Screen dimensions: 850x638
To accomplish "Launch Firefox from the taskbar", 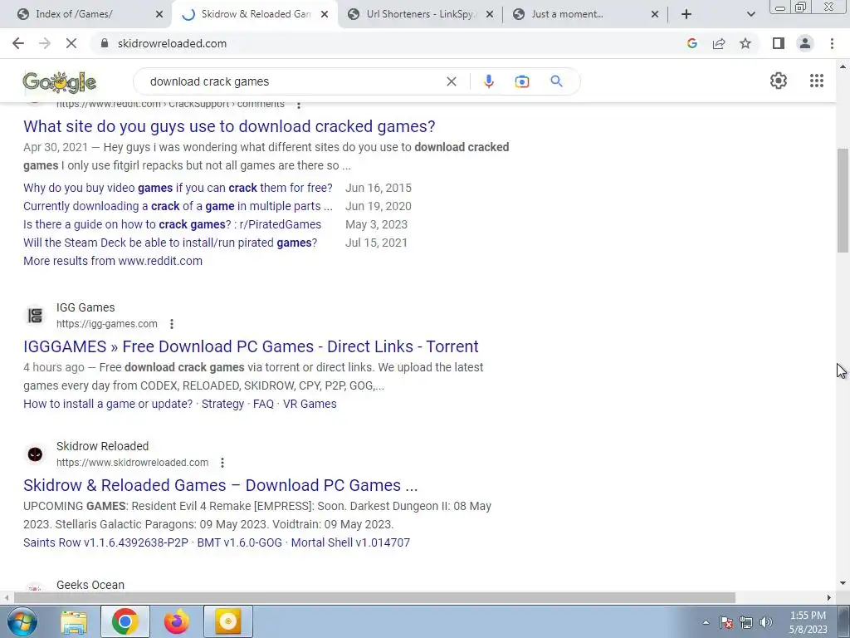I will (176, 622).
